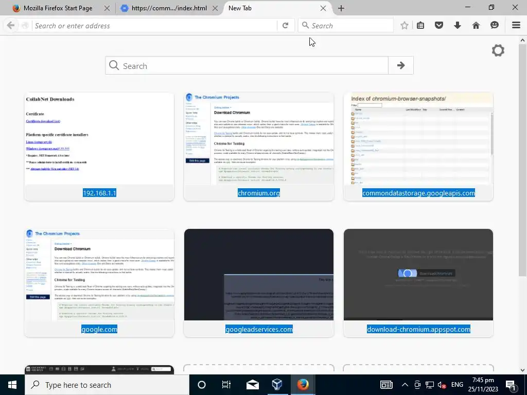Viewport: 527px width, 395px height.
Task: Click the muted volume tray icon
Action: (x=442, y=385)
